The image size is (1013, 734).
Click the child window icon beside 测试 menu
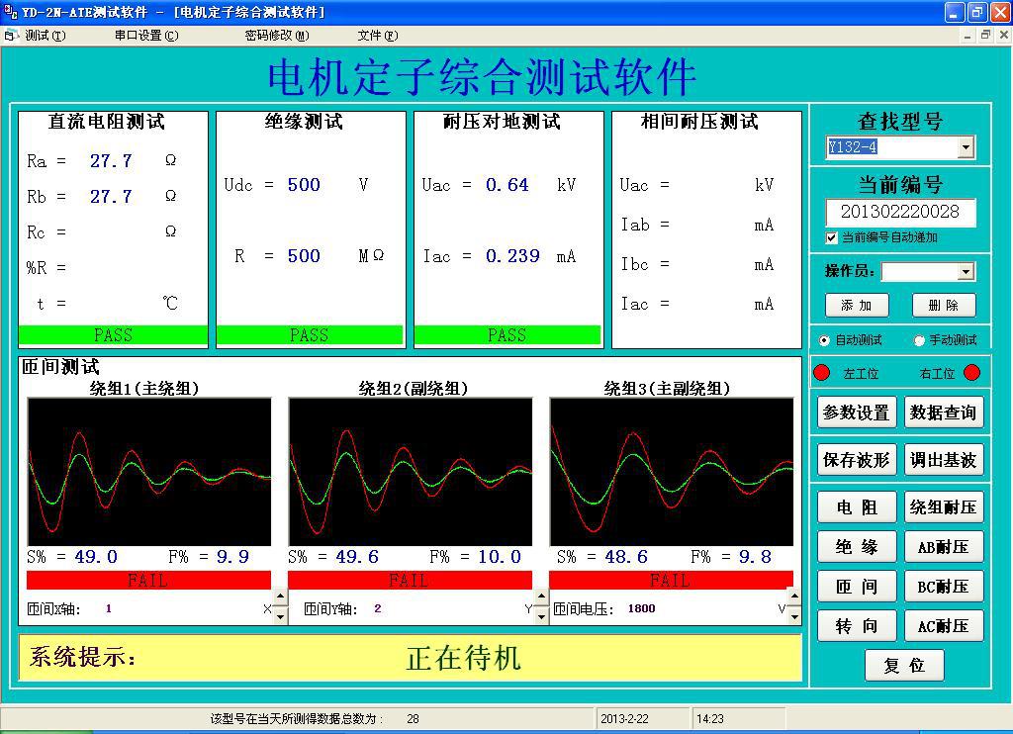pyautogui.click(x=11, y=36)
